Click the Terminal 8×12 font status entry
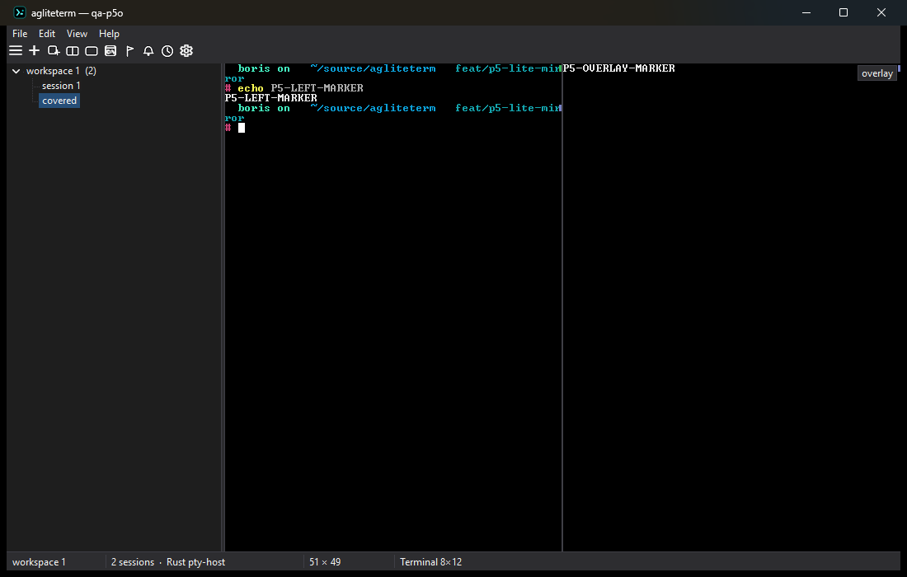 point(430,562)
